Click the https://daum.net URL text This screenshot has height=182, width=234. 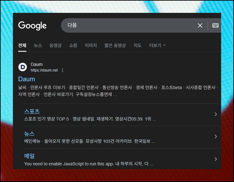point(44,70)
